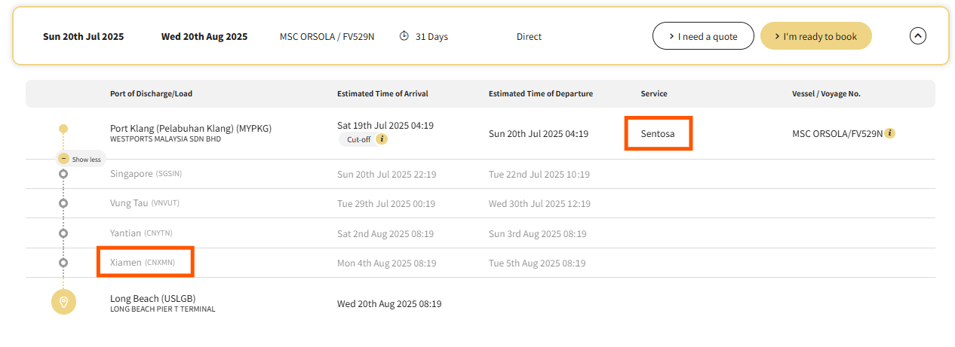
Task: Click the Long Beach destination pin icon
Action: (x=63, y=303)
